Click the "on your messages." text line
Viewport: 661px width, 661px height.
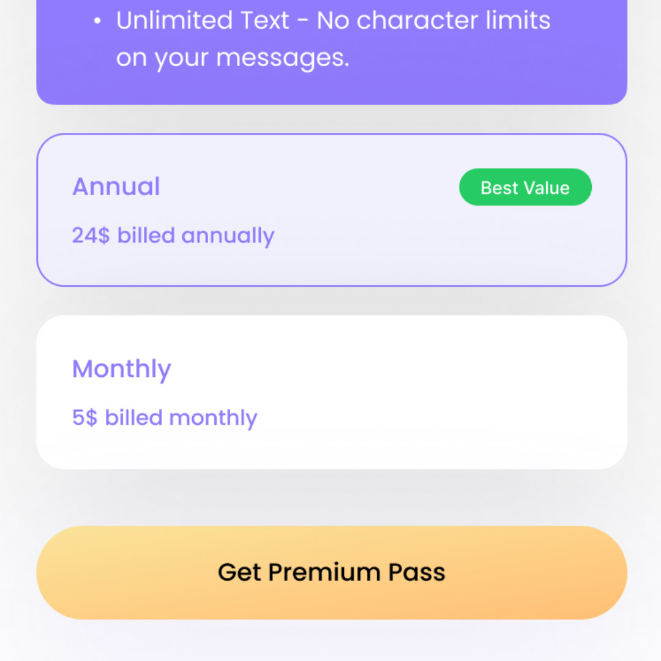[233, 58]
